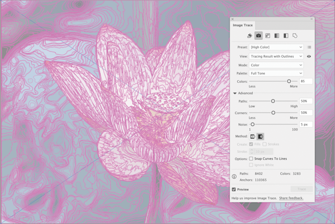The image size is (335, 224).
Task: Open the Share feedback link
Action: pyautogui.click(x=291, y=198)
